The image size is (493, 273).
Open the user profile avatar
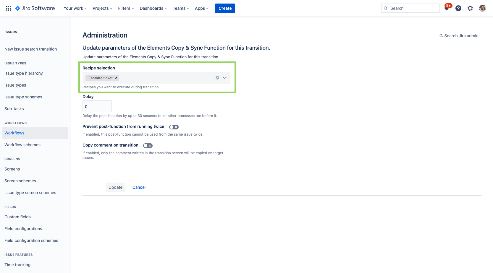tap(482, 8)
